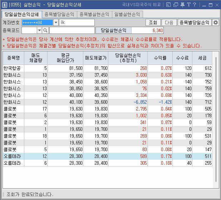
Task: Click the 매도체결가 column header
Action: click(96, 58)
